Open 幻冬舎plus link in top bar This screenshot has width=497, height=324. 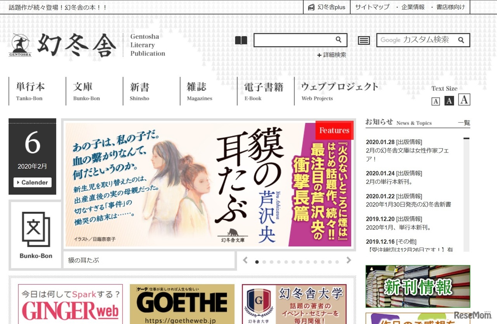point(327,7)
